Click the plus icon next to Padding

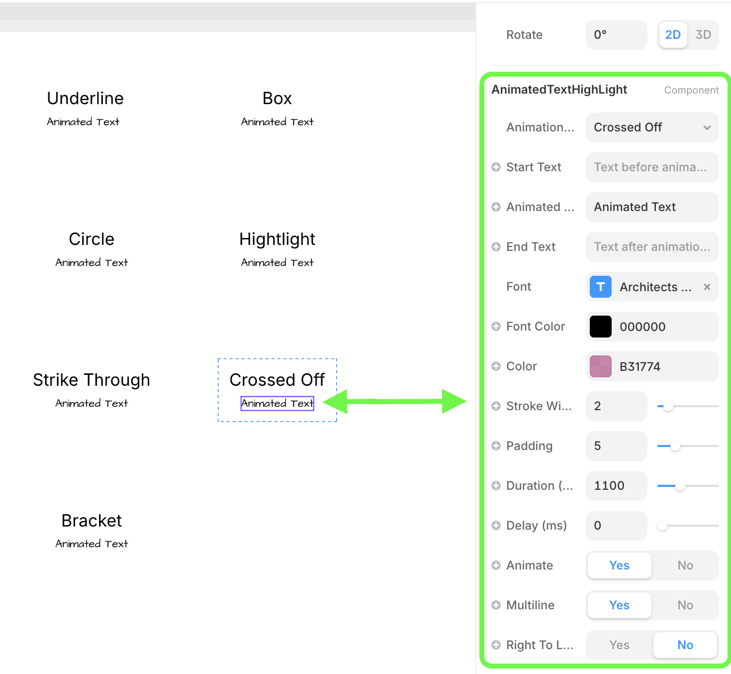pos(496,446)
